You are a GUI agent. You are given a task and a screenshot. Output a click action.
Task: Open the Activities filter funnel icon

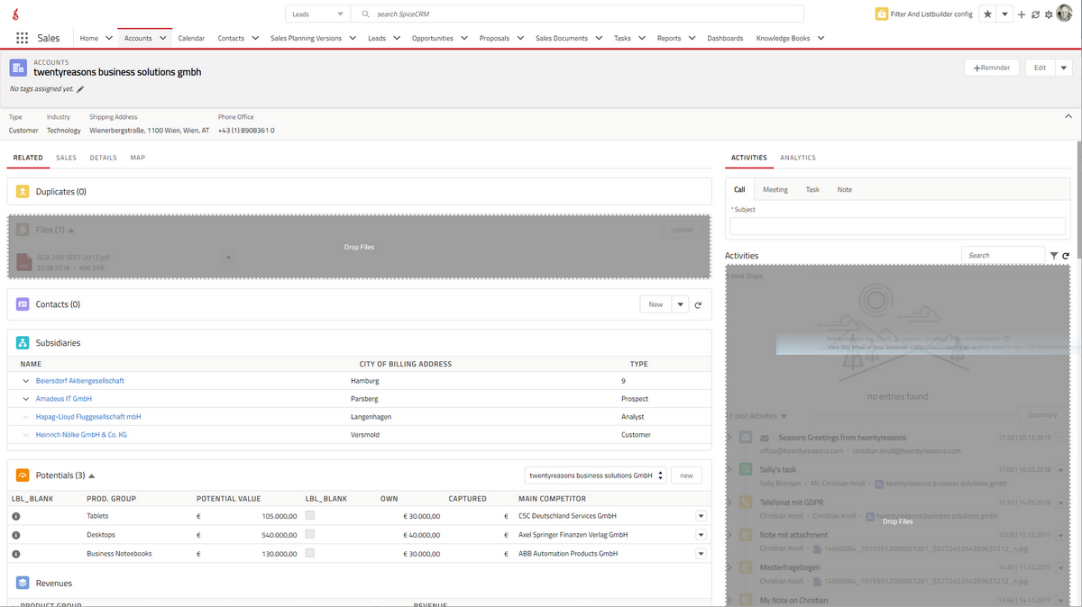1053,256
